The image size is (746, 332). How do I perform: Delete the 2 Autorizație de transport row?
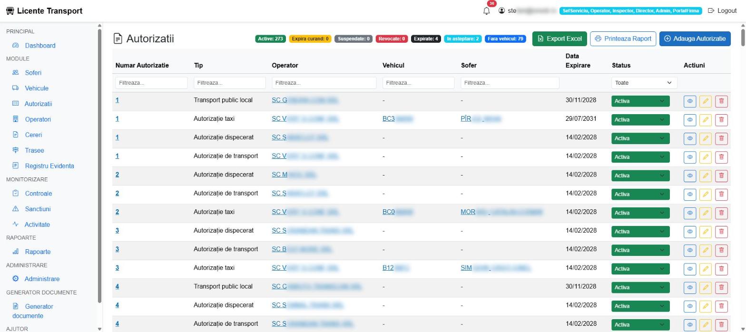(x=721, y=194)
